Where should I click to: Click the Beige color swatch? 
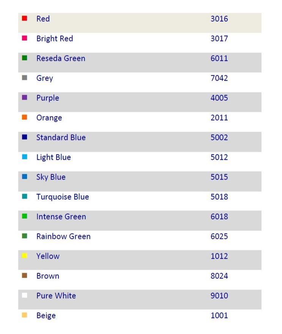pyautogui.click(x=25, y=315)
